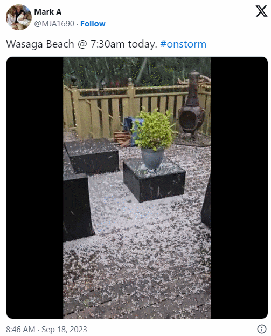Click the 8:46 AM timestamp
Viewport: 271px width, 336px height.
tap(20, 329)
